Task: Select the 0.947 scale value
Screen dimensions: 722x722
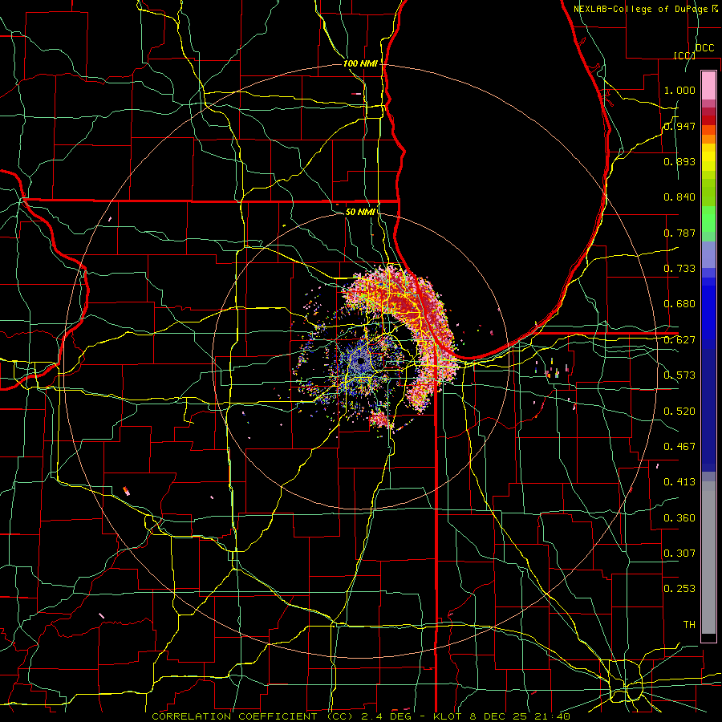Action: (x=679, y=126)
